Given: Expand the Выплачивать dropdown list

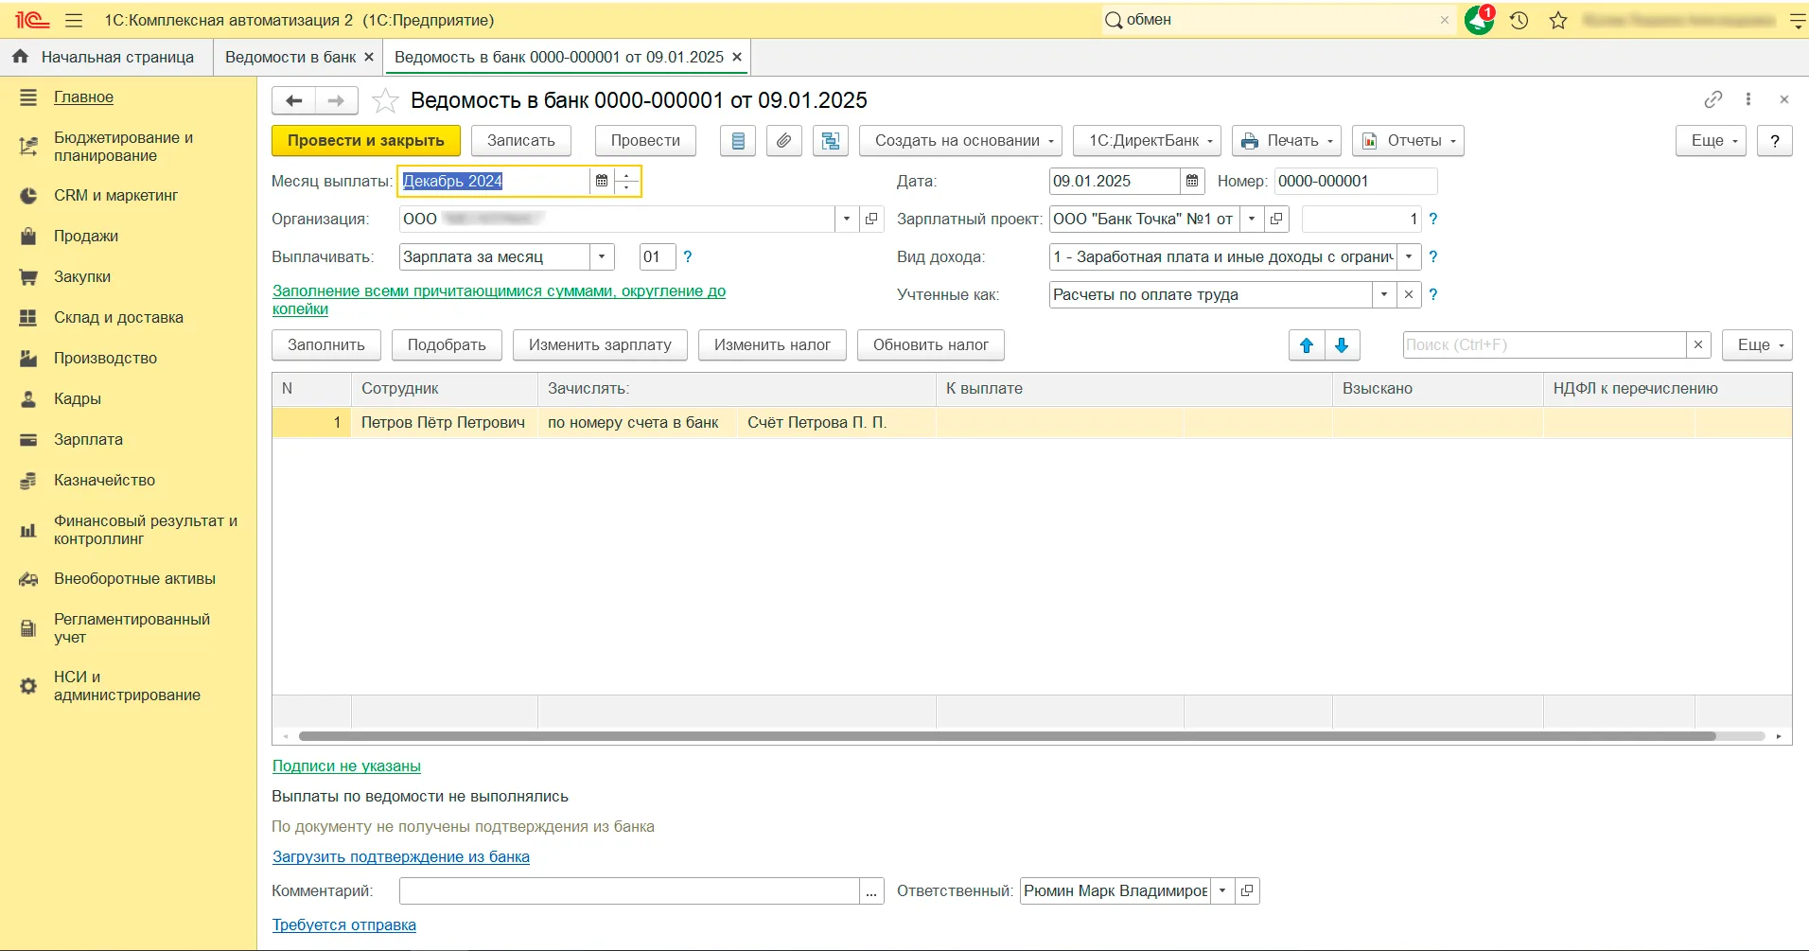Looking at the screenshot, I should coord(602,256).
